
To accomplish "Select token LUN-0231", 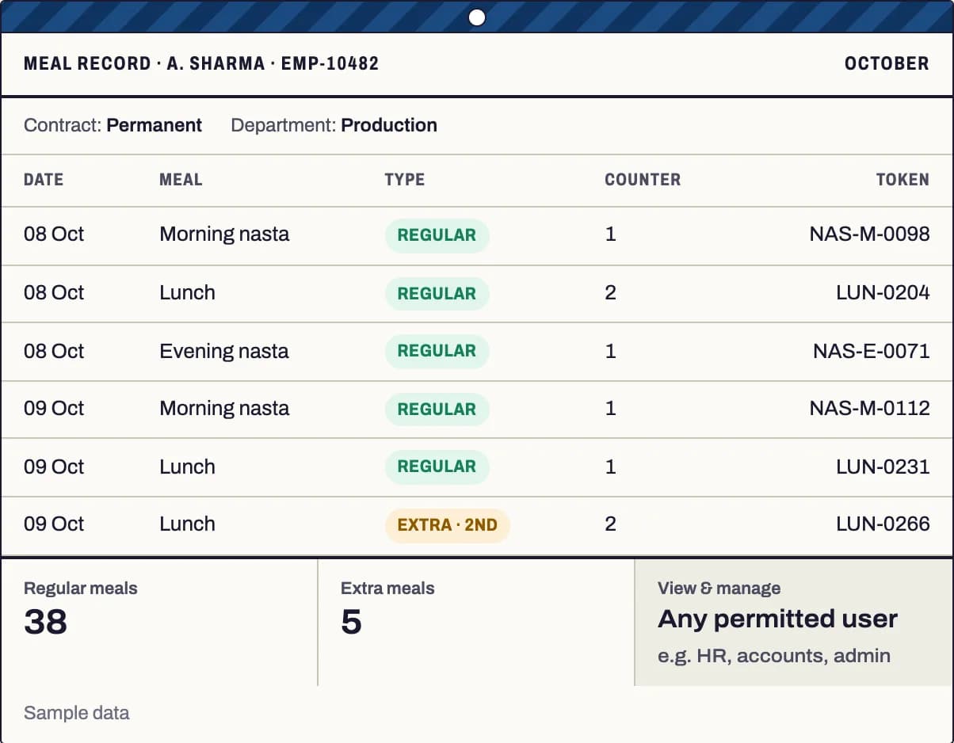I will (x=883, y=467).
